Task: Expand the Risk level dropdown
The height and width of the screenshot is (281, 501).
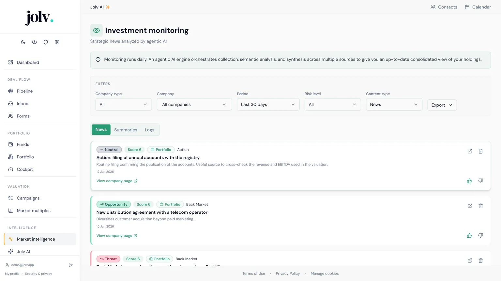Action: [333, 104]
